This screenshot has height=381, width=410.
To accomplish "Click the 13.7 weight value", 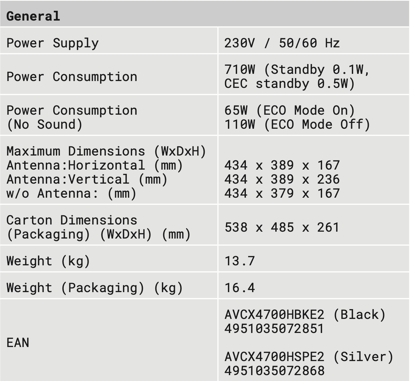I will click(240, 261).
